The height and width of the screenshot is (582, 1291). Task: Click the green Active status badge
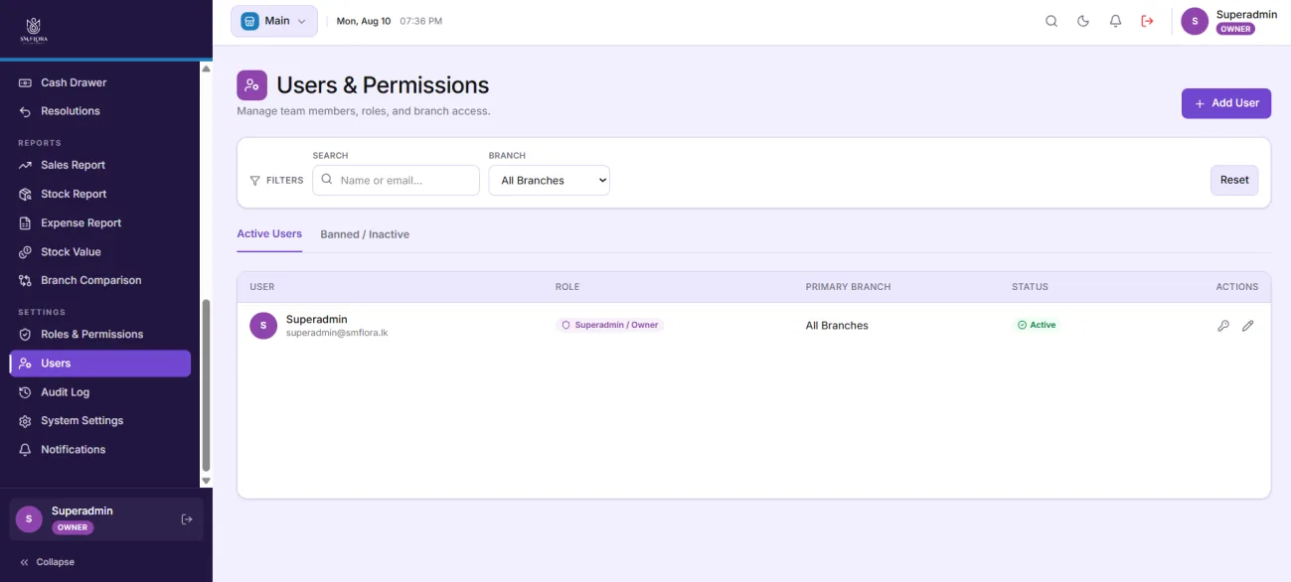coord(1037,325)
